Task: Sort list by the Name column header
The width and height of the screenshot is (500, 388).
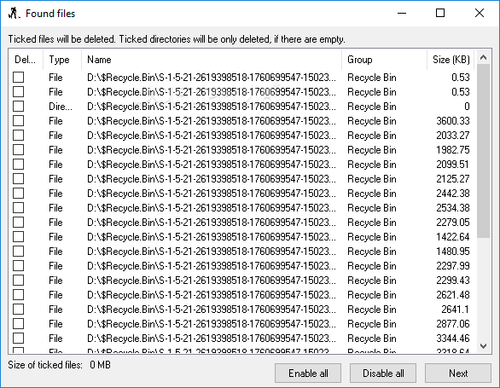Action: [x=212, y=60]
